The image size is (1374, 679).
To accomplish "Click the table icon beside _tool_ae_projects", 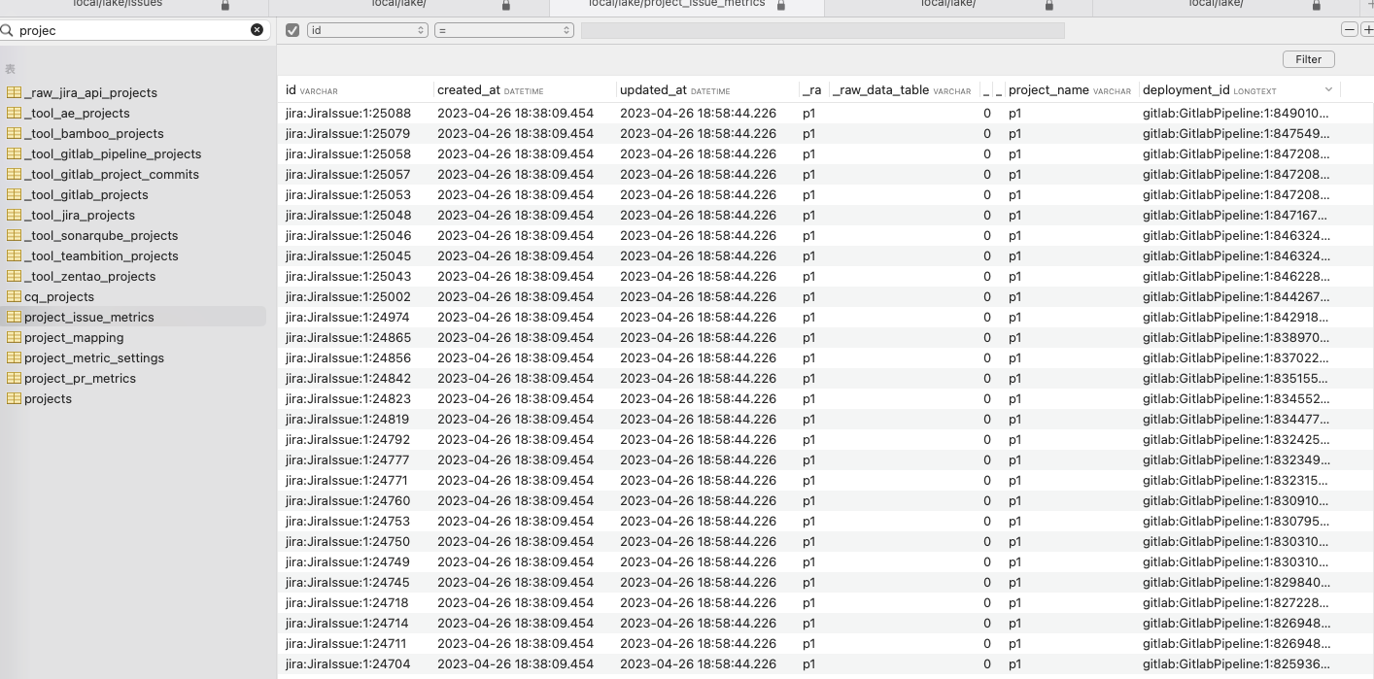I will click(x=14, y=113).
